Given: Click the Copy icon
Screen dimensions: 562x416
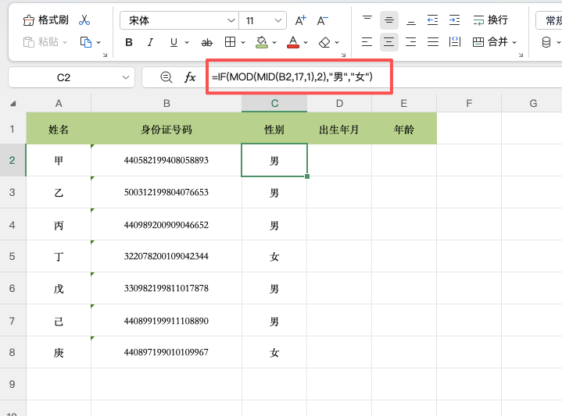Looking at the screenshot, I should pos(86,42).
